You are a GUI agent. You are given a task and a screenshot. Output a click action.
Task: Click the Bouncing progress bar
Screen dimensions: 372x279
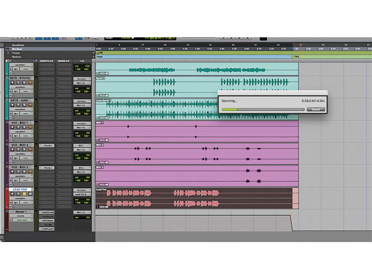point(263,109)
